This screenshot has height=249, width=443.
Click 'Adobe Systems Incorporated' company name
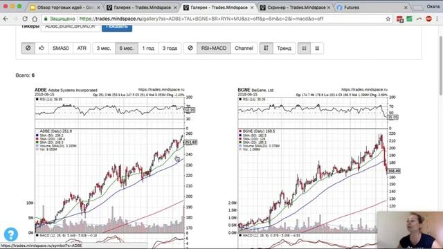pos(73,91)
